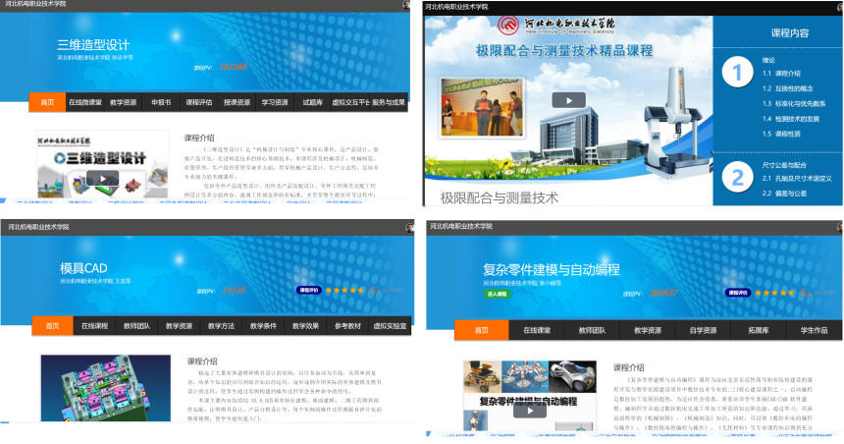Click 极限配合与测量技术 title below banner
The height and width of the screenshot is (444, 844).
(500, 197)
